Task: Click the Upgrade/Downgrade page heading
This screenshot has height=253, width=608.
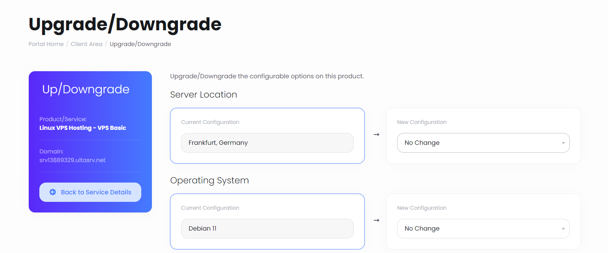Action: pos(125,24)
